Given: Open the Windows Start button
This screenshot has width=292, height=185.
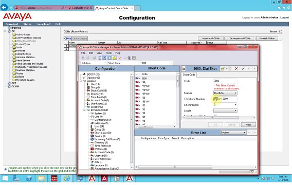Looking at the screenshot, I should click(x=5, y=179).
